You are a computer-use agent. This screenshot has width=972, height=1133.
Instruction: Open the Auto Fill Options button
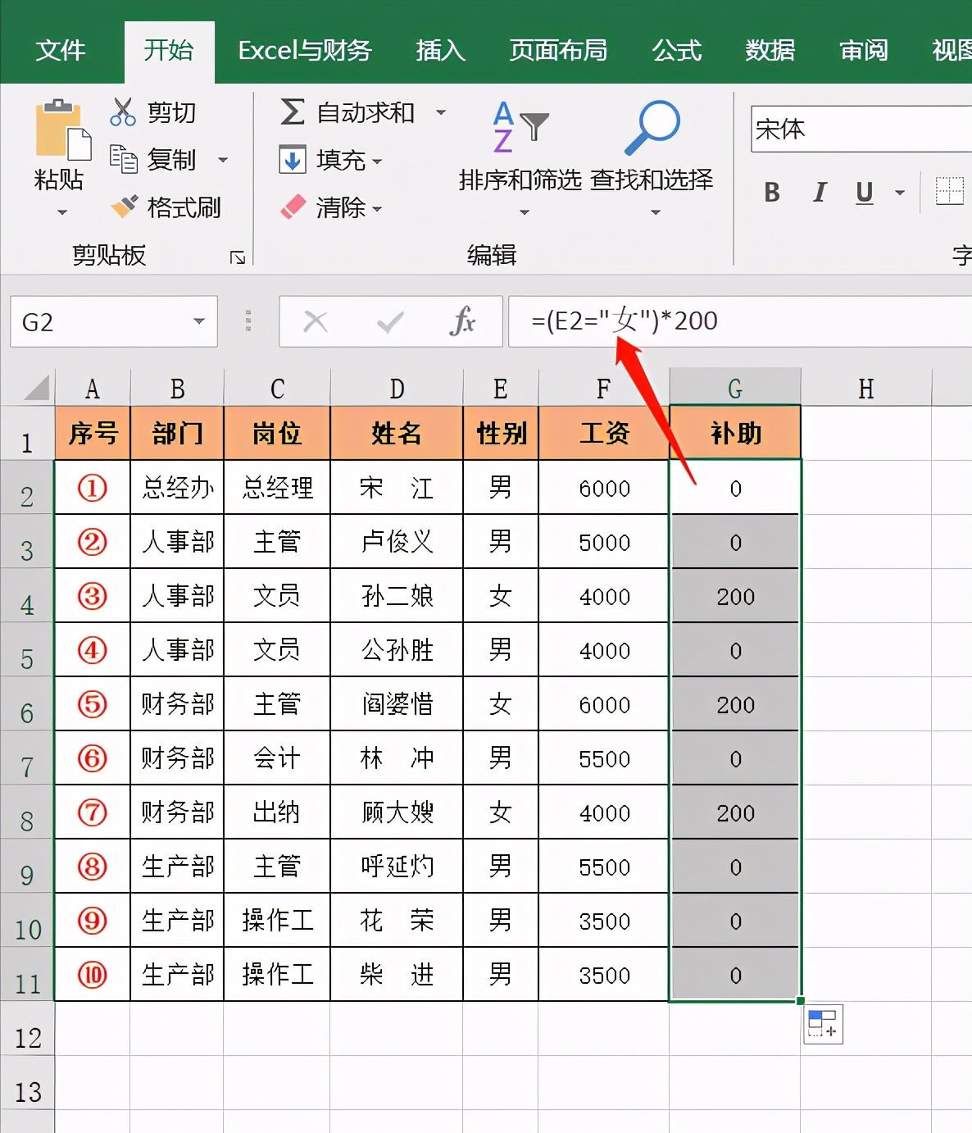point(823,1024)
